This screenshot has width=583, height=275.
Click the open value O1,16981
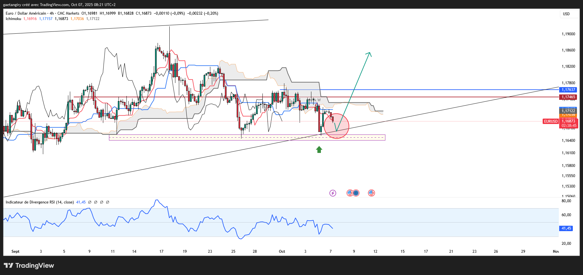(90, 13)
